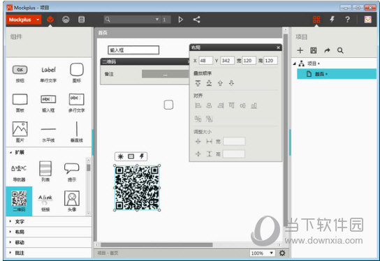Select the panel rectangle component

(x=20, y=103)
